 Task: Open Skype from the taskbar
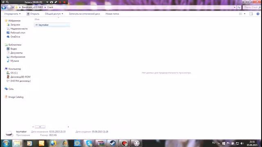pos(89,143)
